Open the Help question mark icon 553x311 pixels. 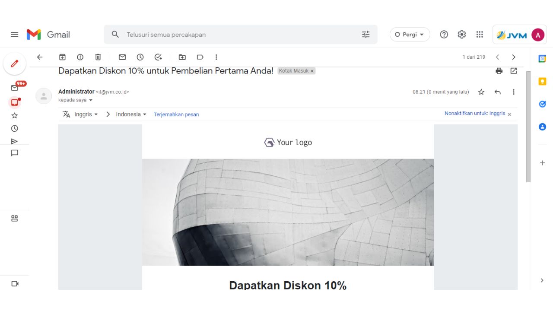[444, 35]
